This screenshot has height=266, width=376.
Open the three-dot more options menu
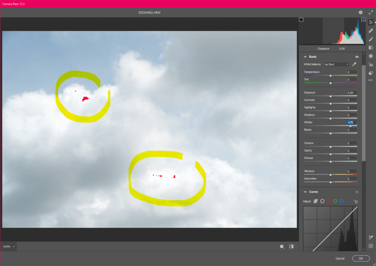tap(370, 80)
